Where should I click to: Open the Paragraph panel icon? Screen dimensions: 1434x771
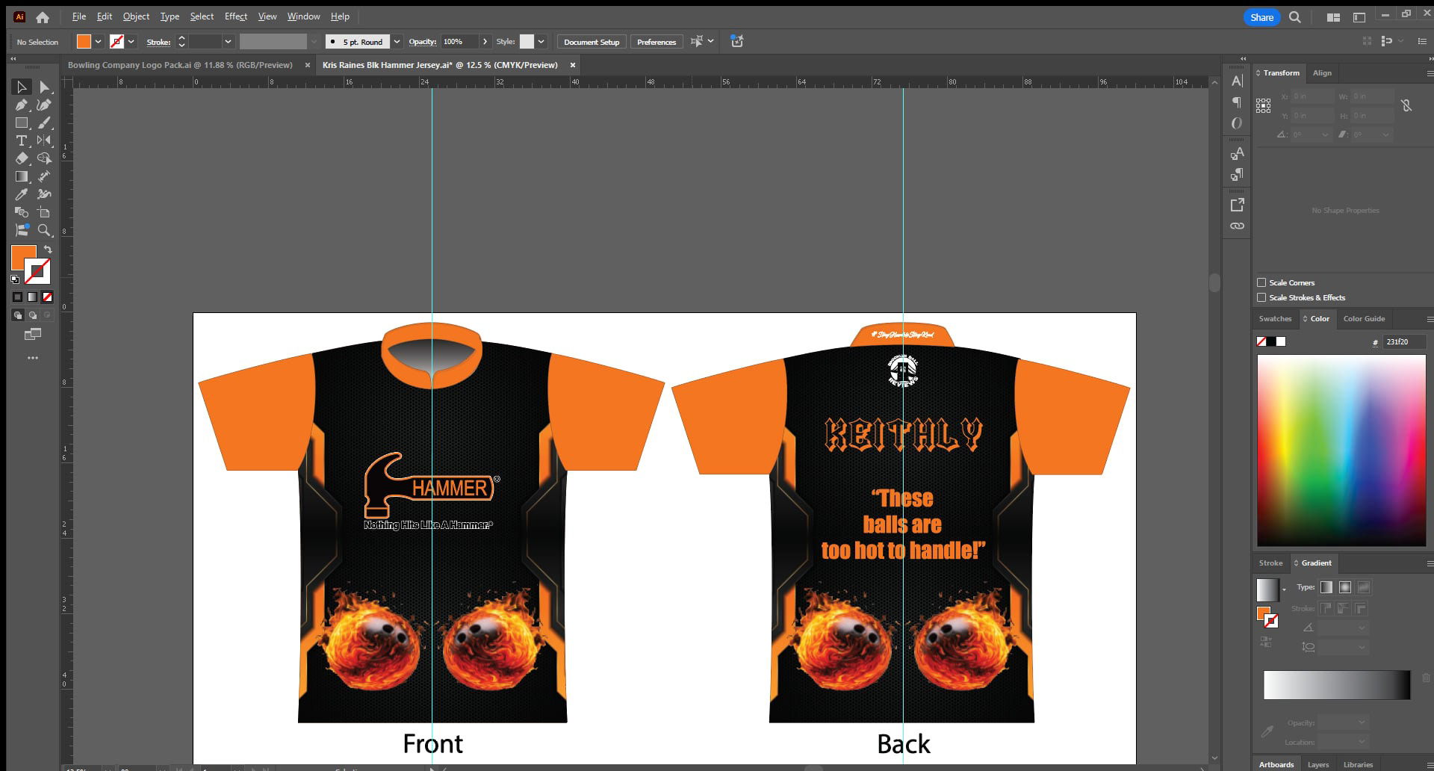(1237, 102)
